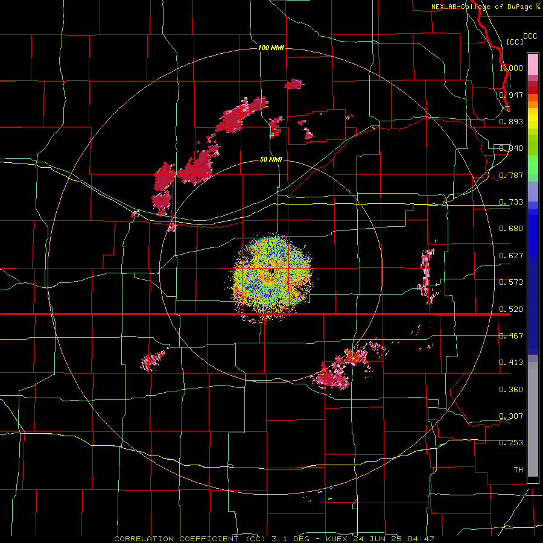This screenshot has height=543, width=543.
Task: Select the 0.840 legend value
Action: pos(511,148)
